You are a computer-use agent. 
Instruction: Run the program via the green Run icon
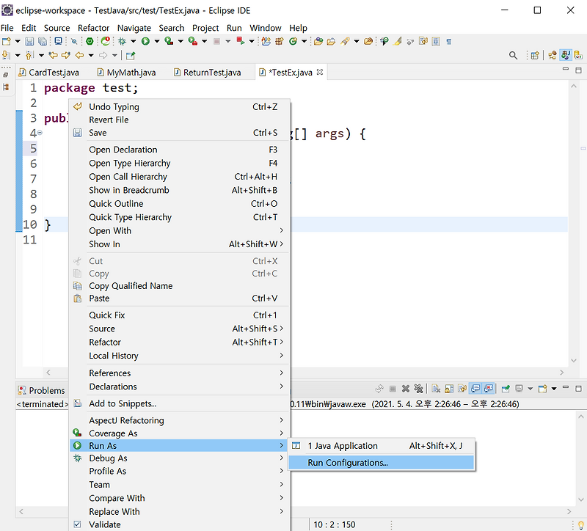click(x=146, y=41)
